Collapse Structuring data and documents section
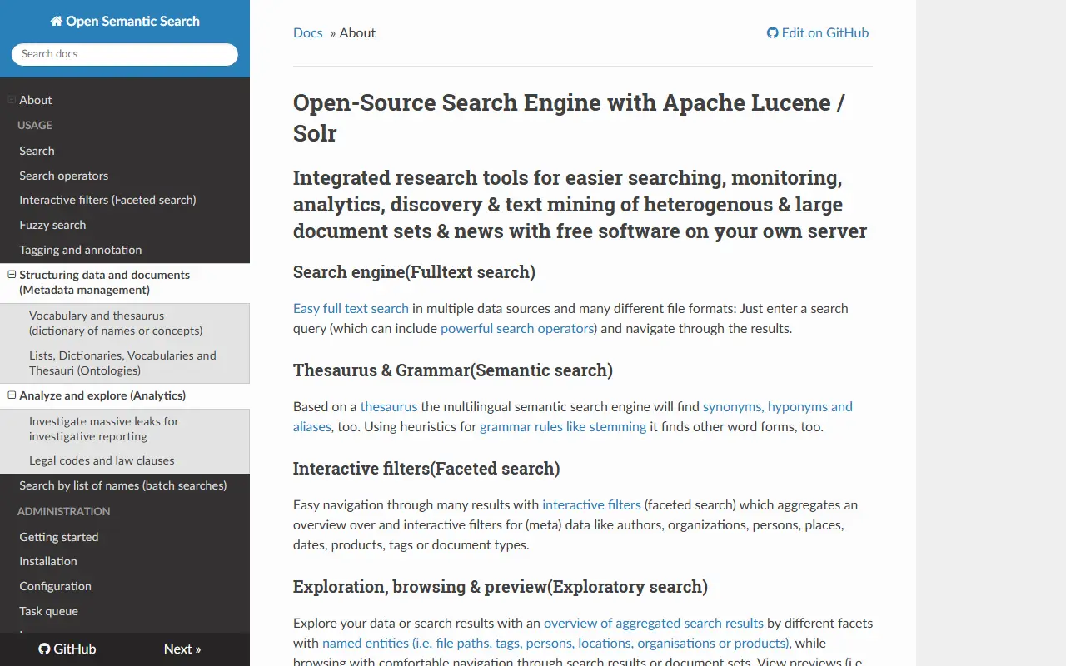 click(x=12, y=275)
